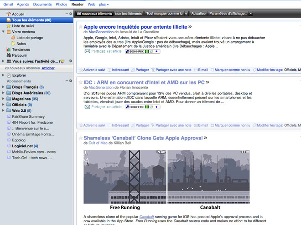Collapse the Votre contenu section
This screenshot has height=225, width=301.
tap(3, 31)
